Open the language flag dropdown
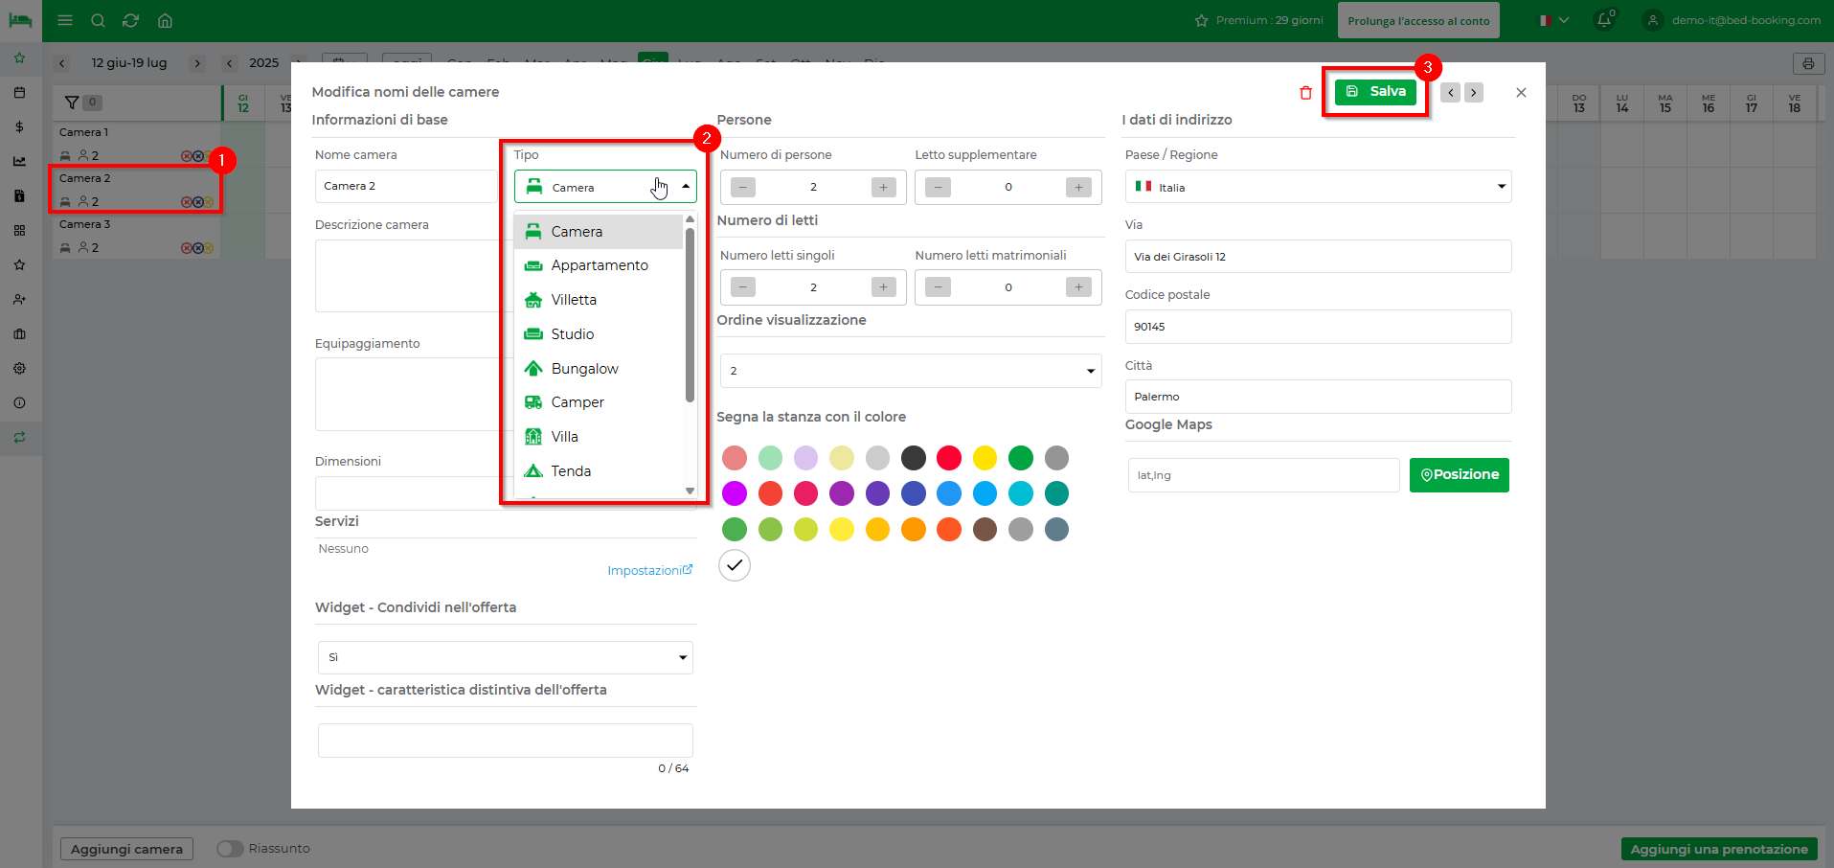 1553,20
